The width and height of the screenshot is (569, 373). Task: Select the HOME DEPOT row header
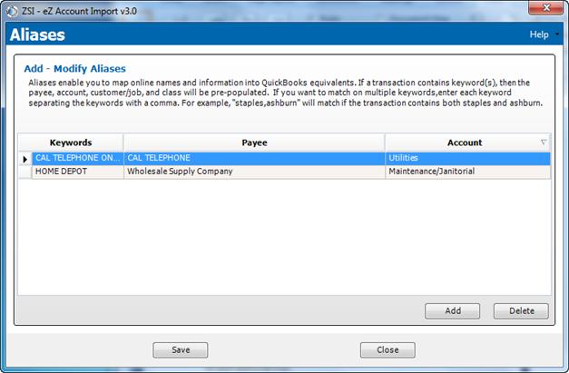25,172
